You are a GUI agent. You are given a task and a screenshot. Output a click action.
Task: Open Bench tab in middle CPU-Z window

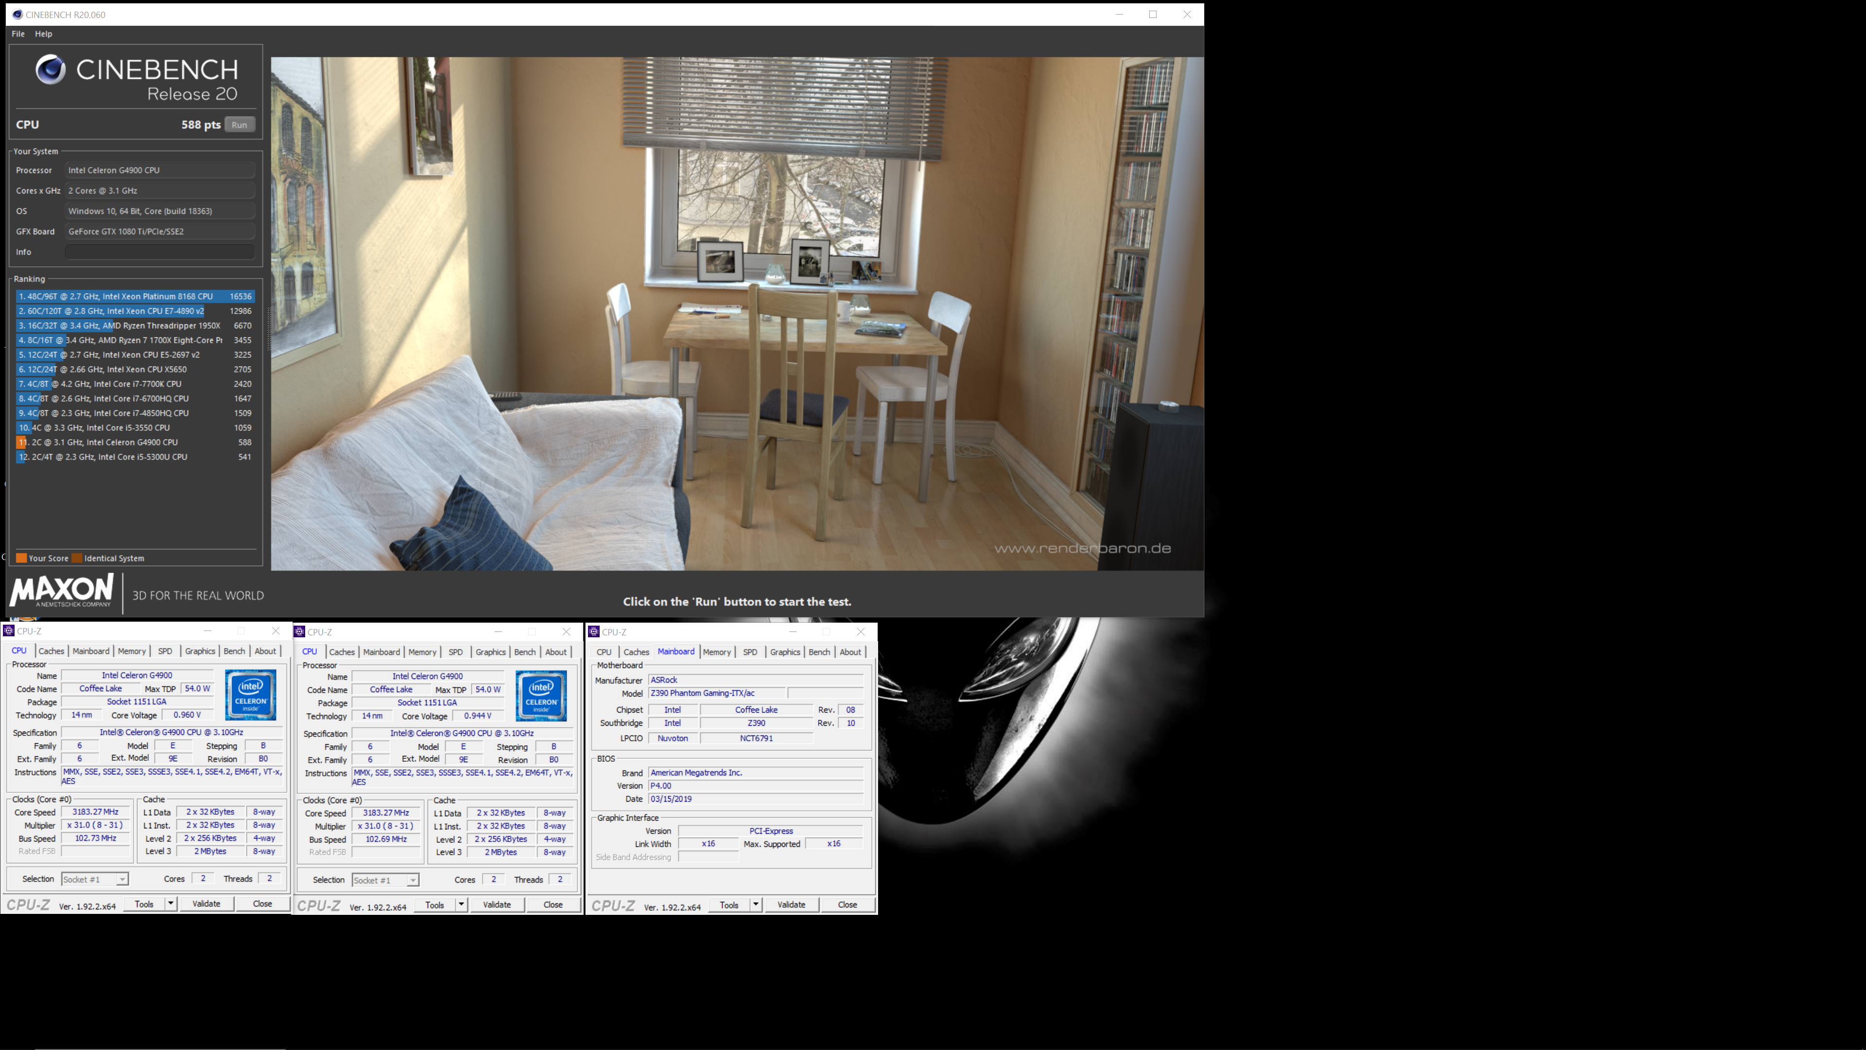524,652
